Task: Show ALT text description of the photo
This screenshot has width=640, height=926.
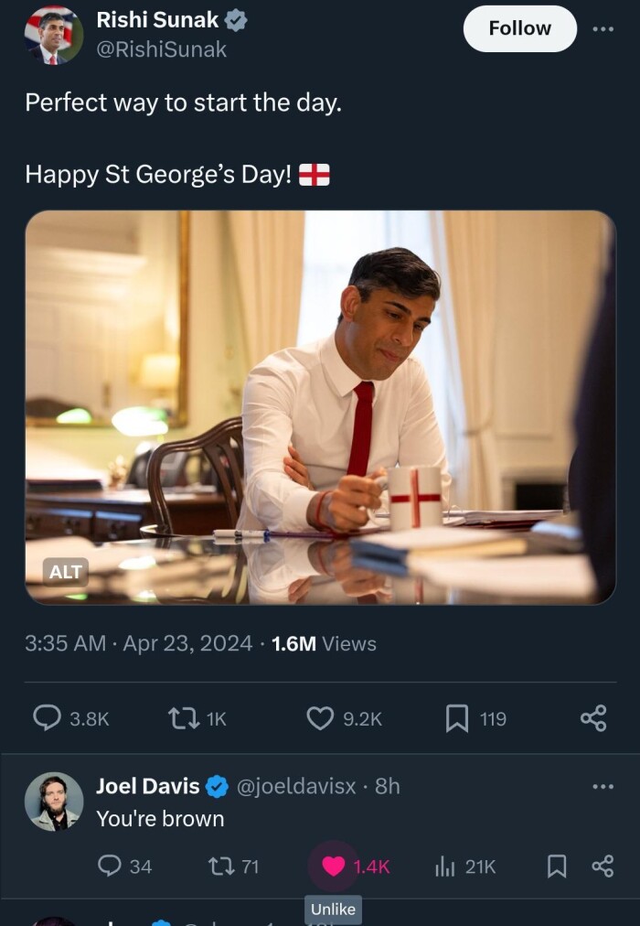Action: [66, 572]
